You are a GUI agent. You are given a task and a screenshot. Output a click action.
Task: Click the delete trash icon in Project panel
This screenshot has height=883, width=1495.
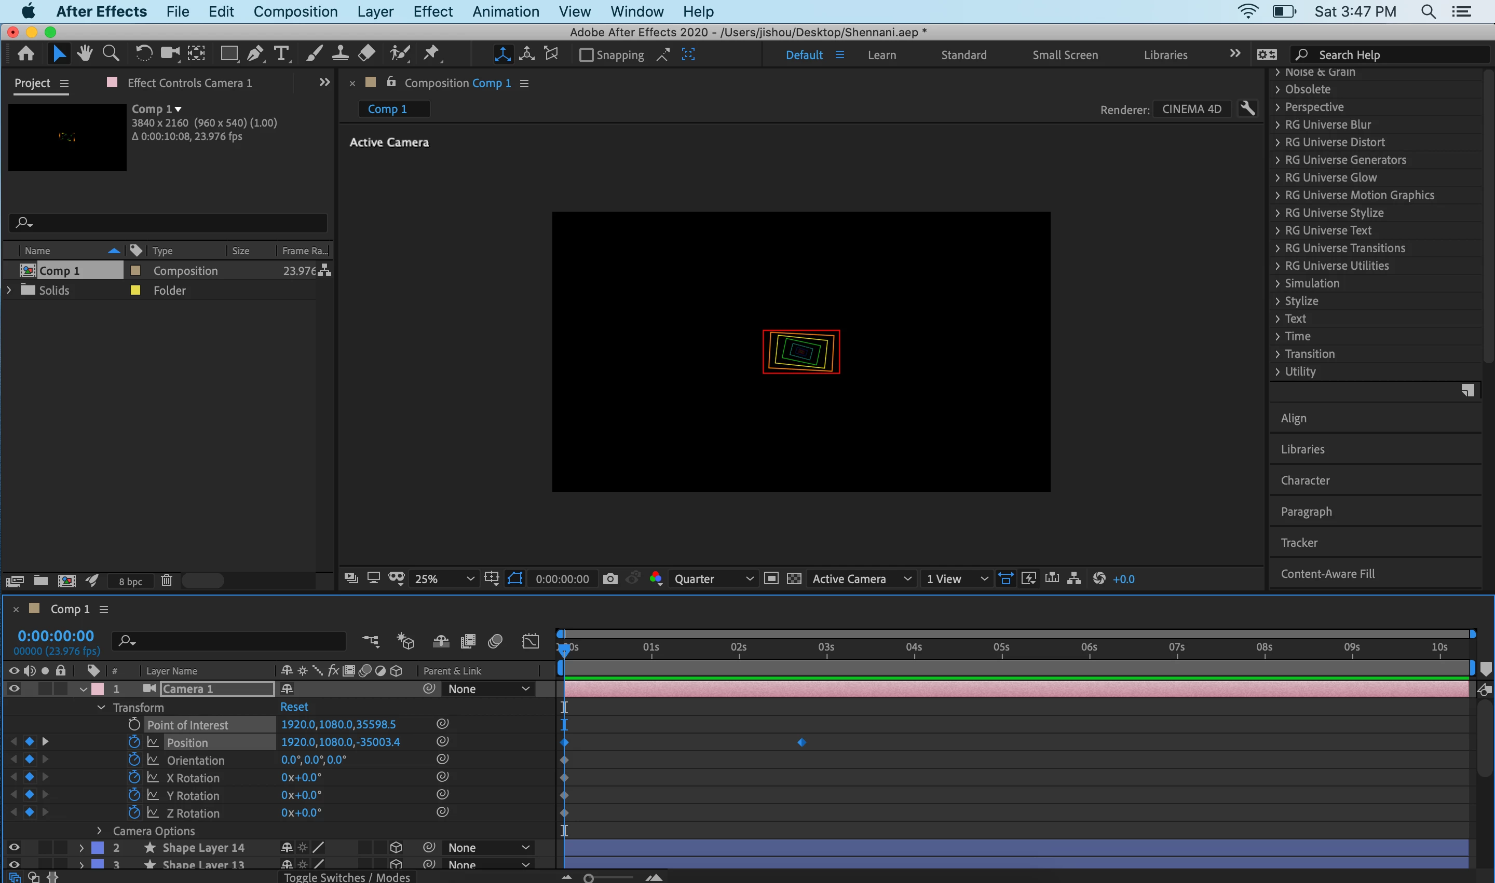[167, 581]
